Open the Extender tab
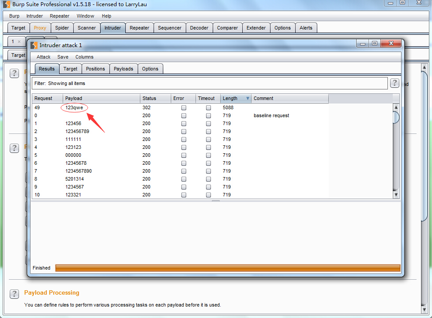The image size is (432, 318). pyautogui.click(x=256, y=28)
